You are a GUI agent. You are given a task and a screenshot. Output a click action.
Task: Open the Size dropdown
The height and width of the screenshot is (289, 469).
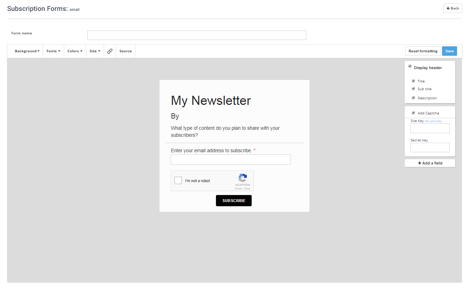(x=95, y=51)
